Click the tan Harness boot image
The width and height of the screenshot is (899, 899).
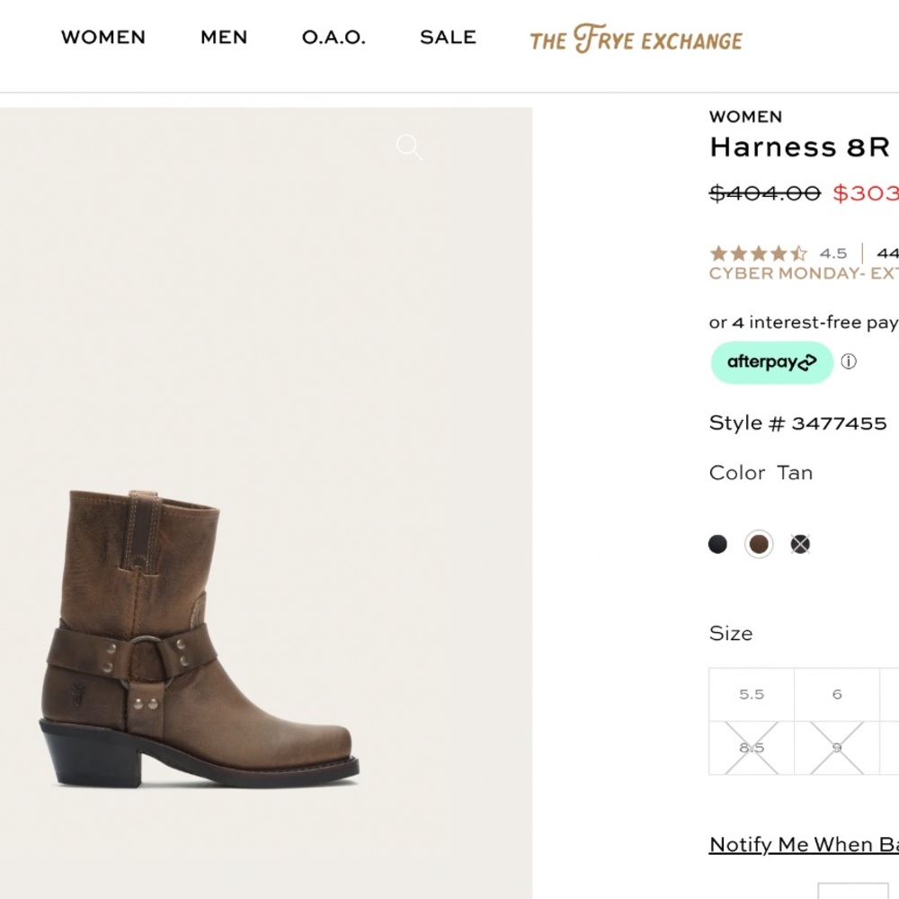[200, 638]
